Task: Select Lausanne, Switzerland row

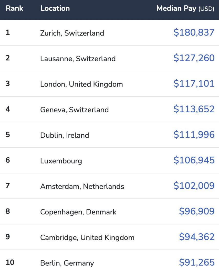Action: [109, 58]
